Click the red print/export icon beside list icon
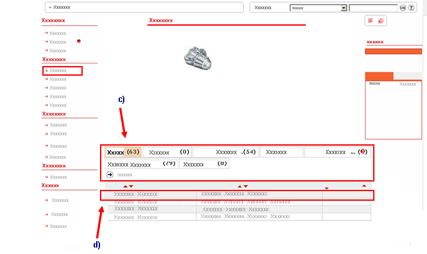 point(381,21)
